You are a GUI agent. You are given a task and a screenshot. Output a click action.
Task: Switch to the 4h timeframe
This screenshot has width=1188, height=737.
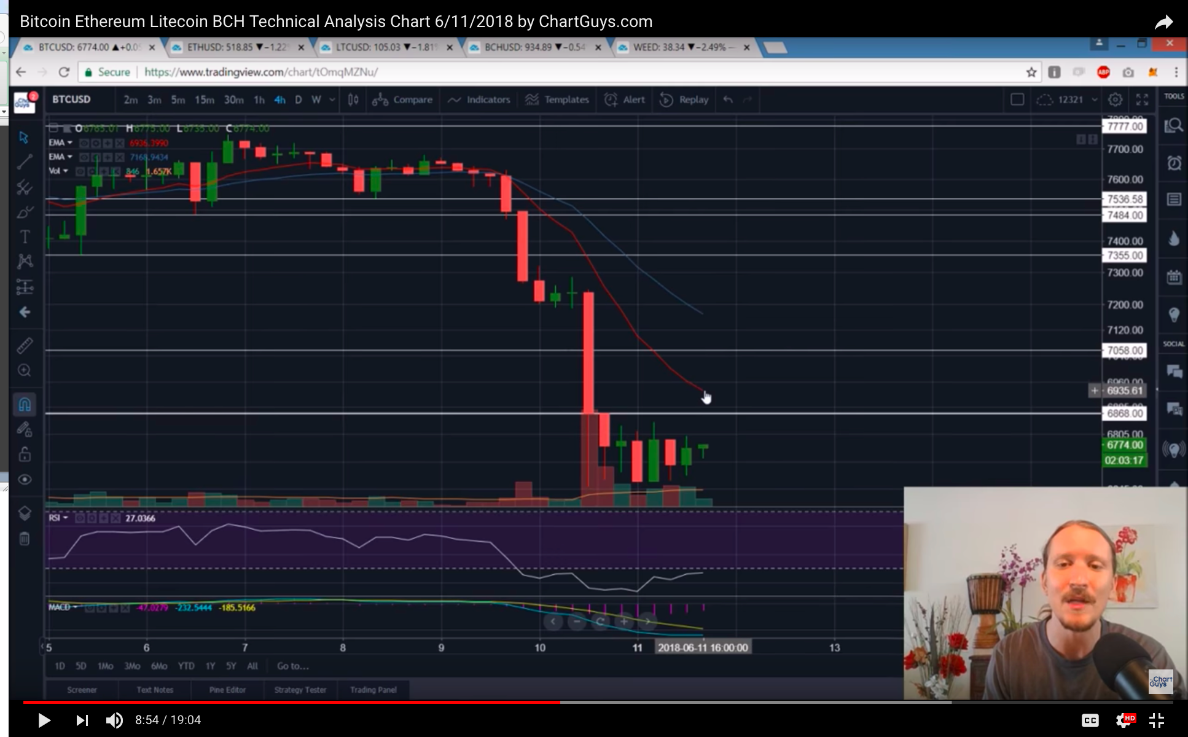279,99
